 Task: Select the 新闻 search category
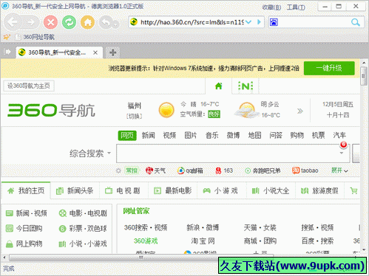click(148, 135)
